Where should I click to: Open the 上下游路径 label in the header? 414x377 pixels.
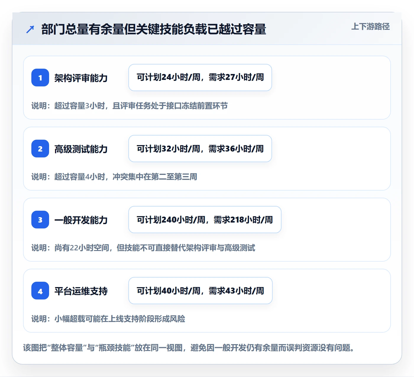[x=371, y=27]
